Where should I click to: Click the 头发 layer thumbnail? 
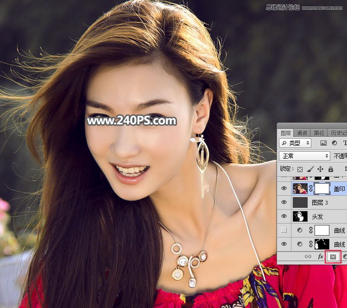(300, 216)
